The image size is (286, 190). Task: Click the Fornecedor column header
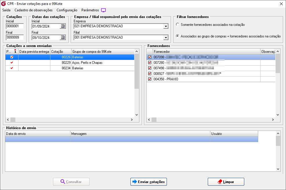[x=207, y=51]
